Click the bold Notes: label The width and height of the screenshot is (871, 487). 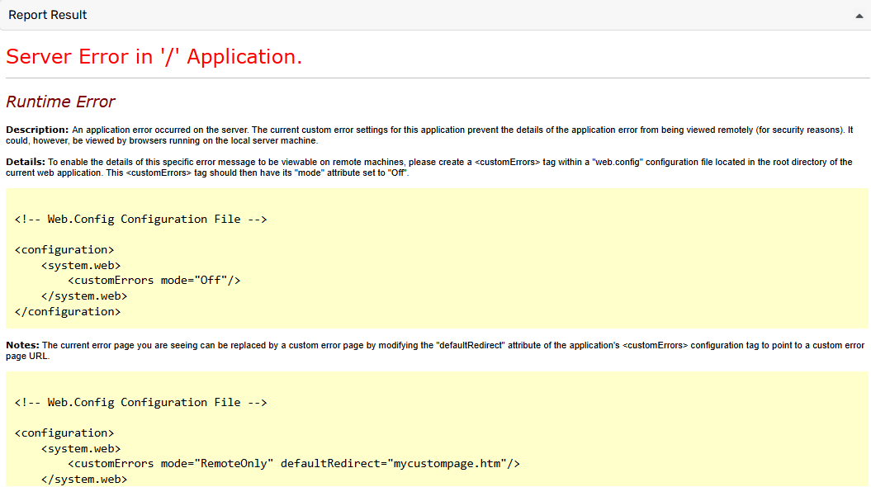tap(23, 345)
